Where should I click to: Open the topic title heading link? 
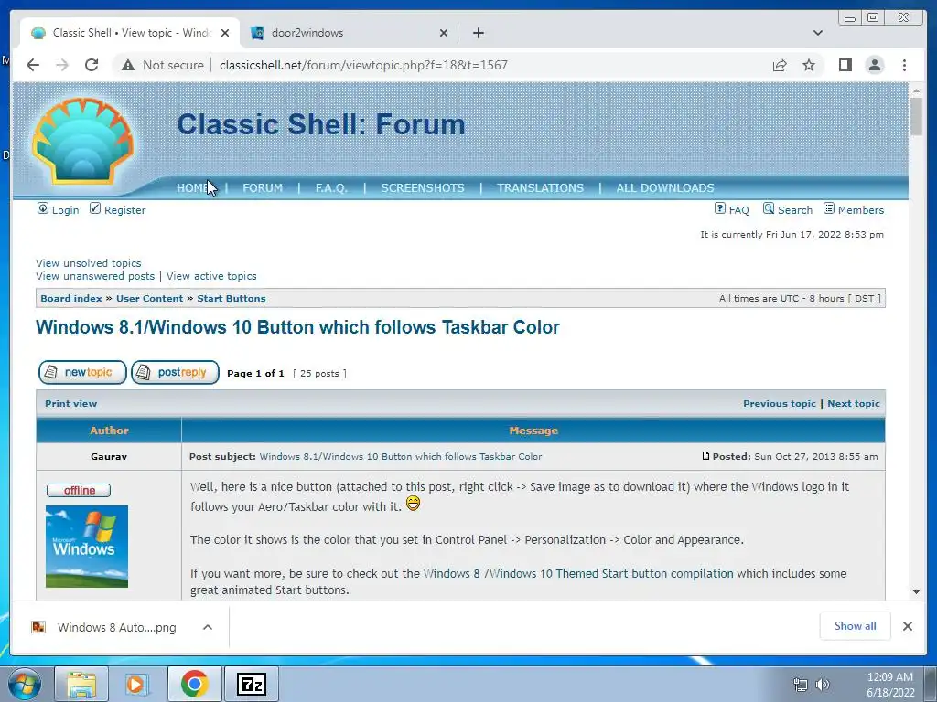[297, 327]
